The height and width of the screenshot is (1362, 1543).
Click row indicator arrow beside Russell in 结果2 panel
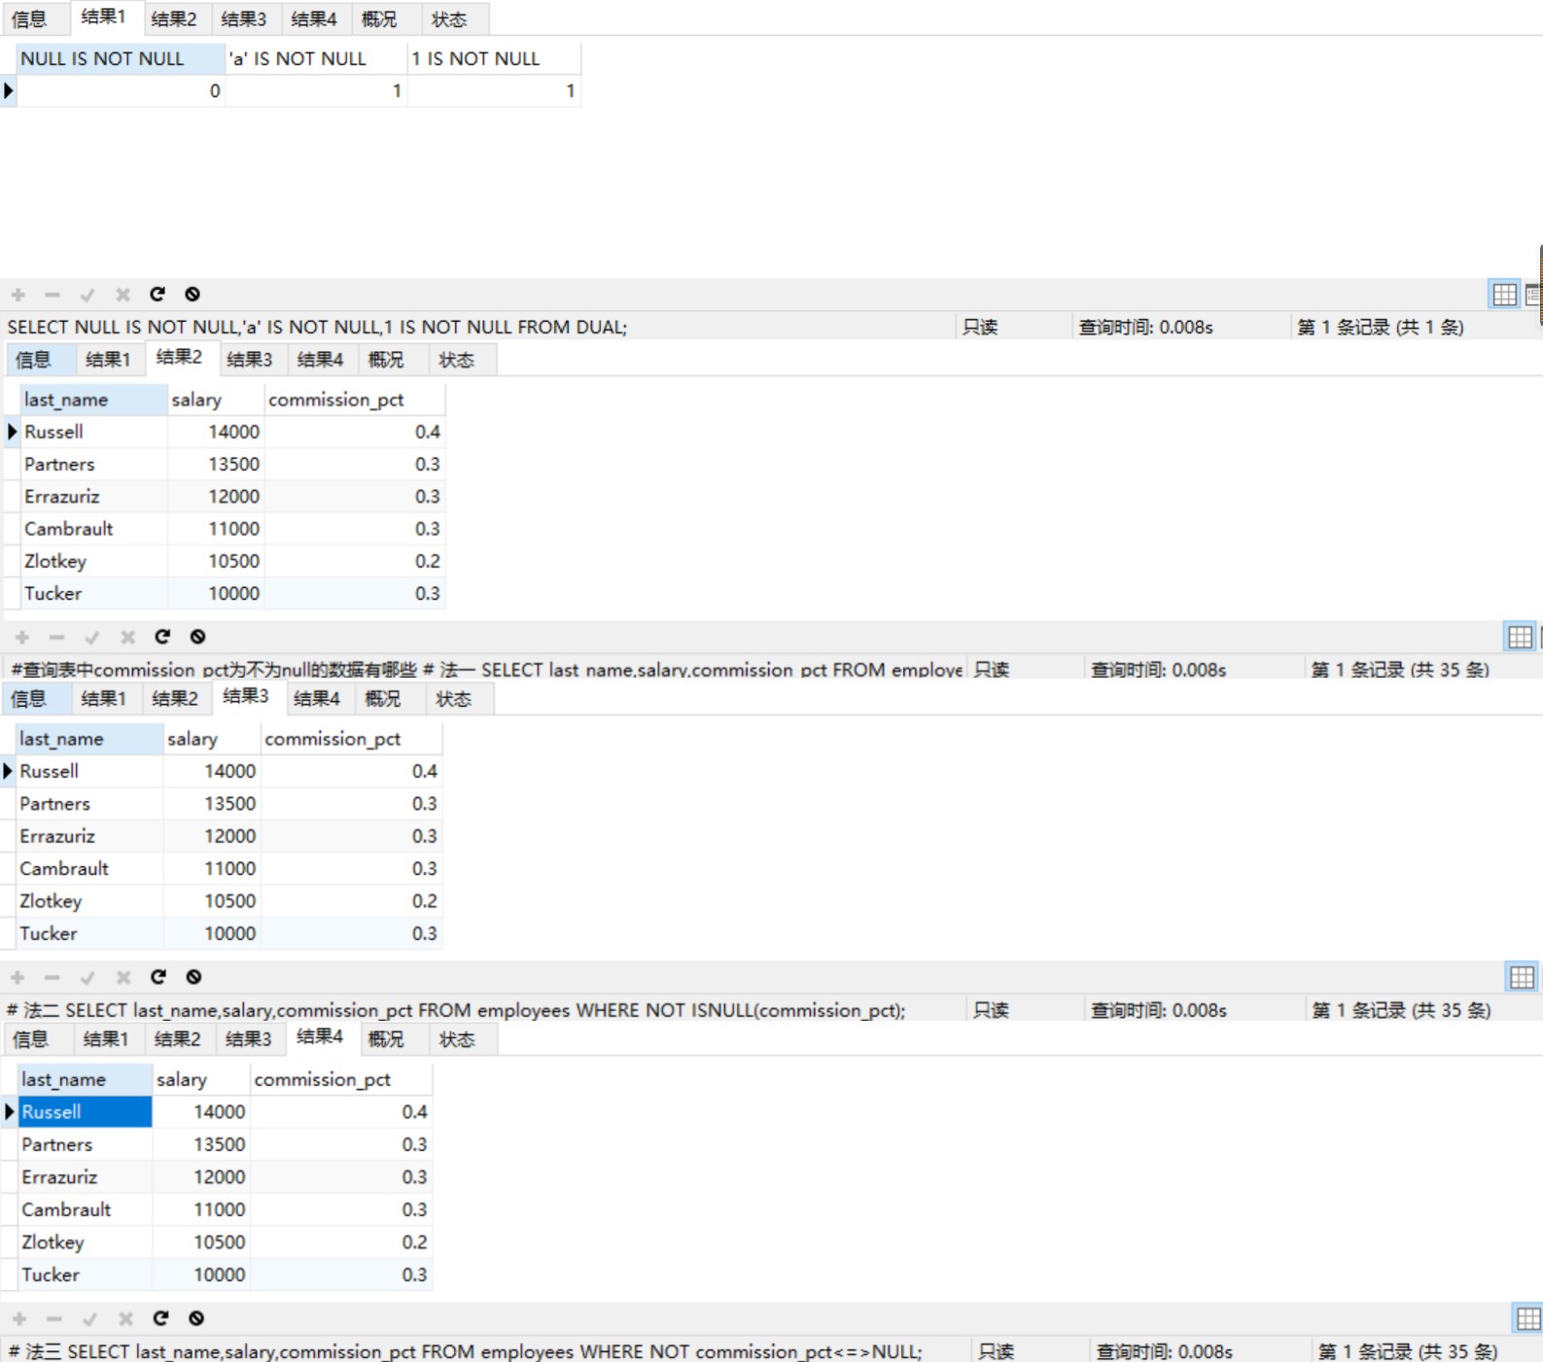(12, 432)
